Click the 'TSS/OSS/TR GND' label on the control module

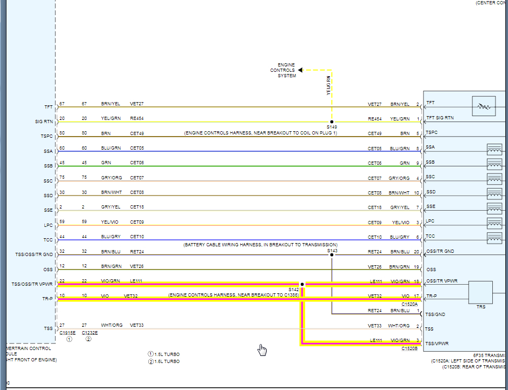pos(34,254)
